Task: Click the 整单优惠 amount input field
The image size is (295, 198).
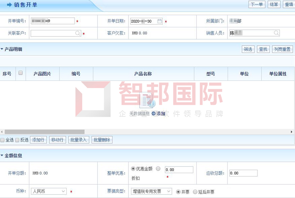Action: 179,170
